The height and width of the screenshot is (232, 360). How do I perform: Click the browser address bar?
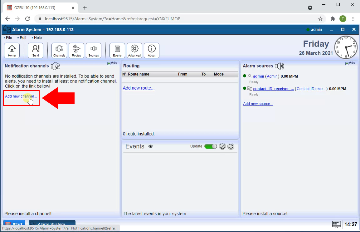click(180, 19)
